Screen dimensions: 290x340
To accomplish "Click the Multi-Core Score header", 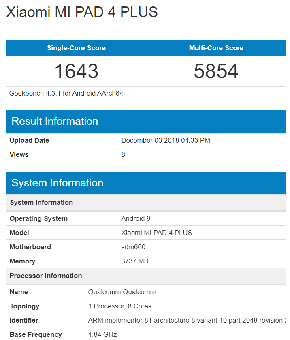I will (x=216, y=48).
